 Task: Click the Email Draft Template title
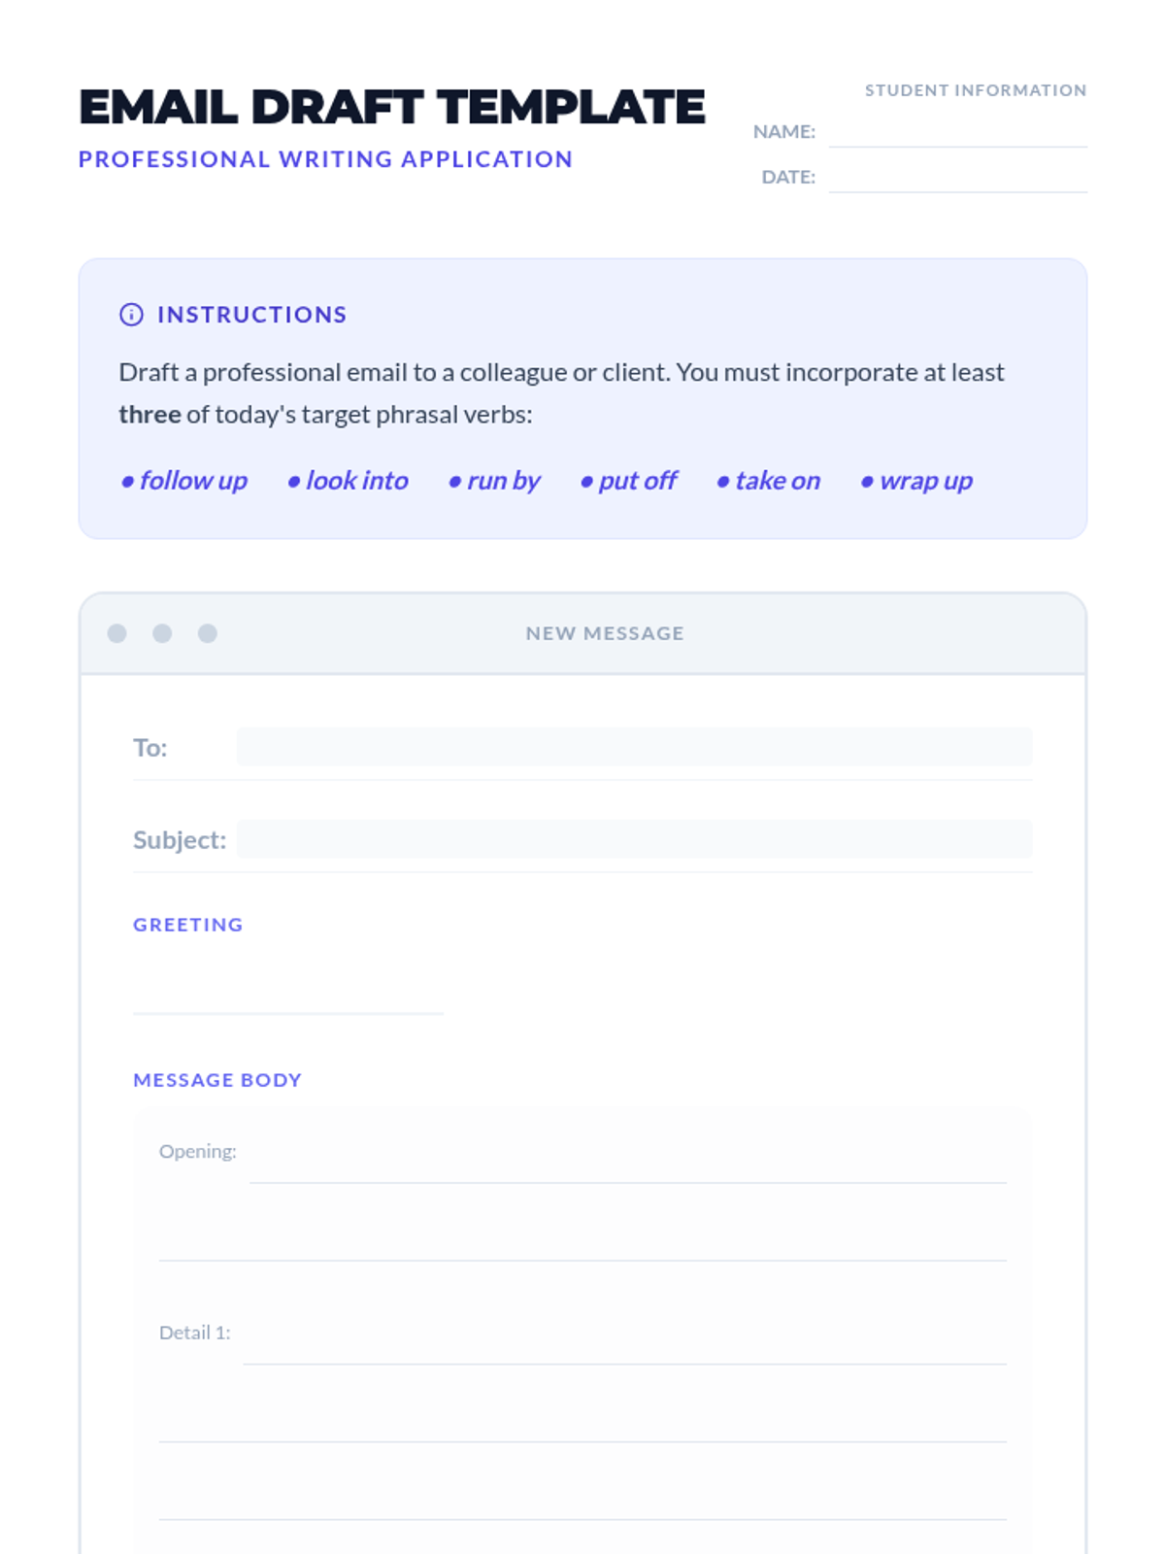pyautogui.click(x=391, y=107)
